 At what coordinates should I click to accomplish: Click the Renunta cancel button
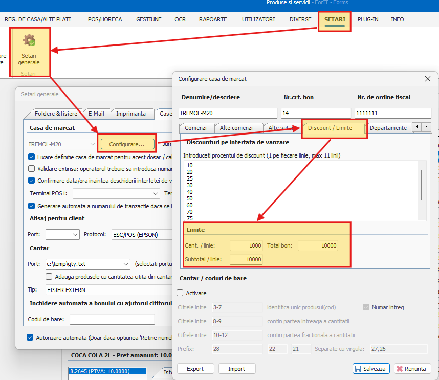tap(411, 368)
